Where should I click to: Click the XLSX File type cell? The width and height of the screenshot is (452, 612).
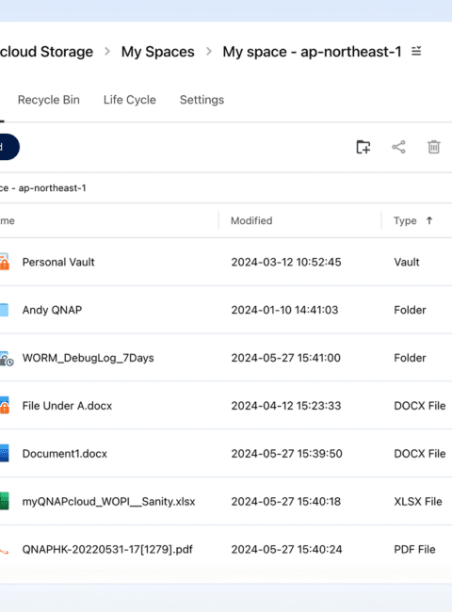click(x=418, y=502)
